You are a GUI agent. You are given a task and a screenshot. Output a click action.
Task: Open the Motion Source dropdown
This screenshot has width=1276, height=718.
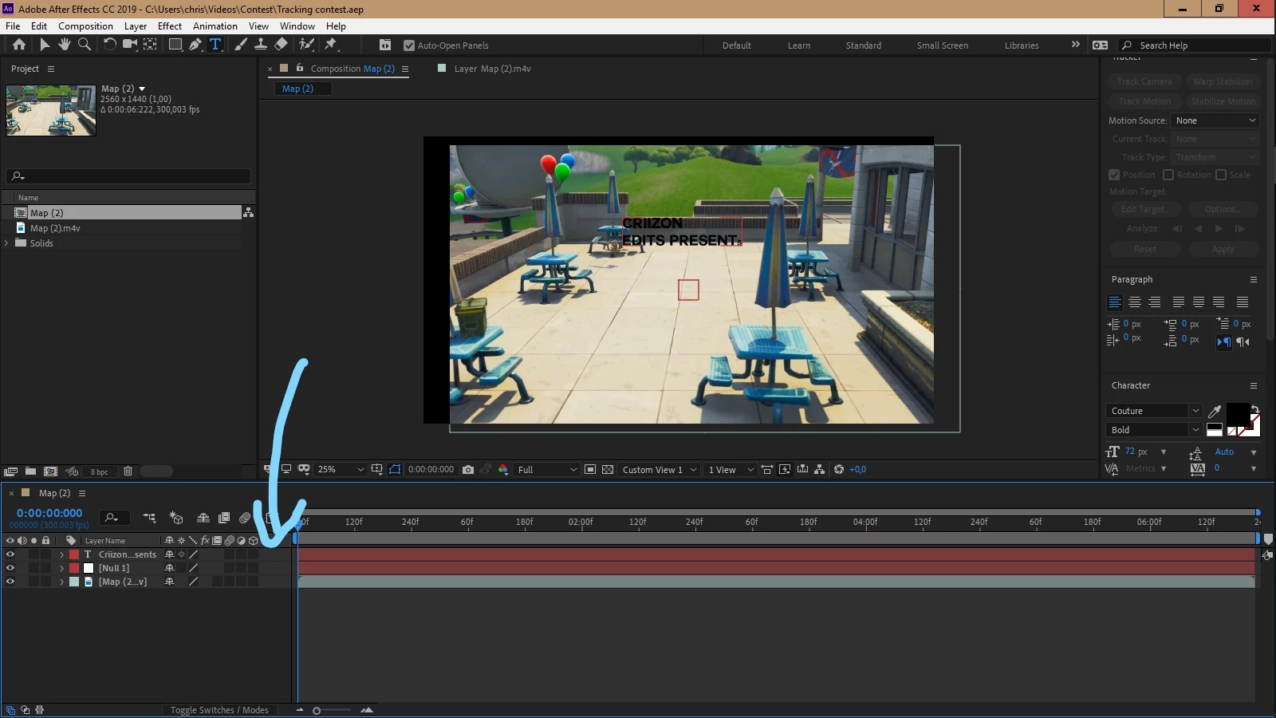pos(1215,120)
